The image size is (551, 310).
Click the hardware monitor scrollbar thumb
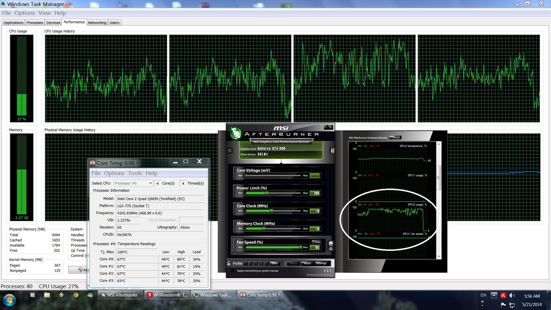pos(438,178)
